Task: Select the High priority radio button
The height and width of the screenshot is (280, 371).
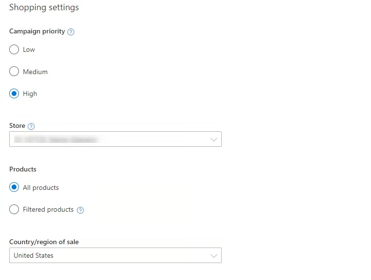Action: click(x=14, y=93)
